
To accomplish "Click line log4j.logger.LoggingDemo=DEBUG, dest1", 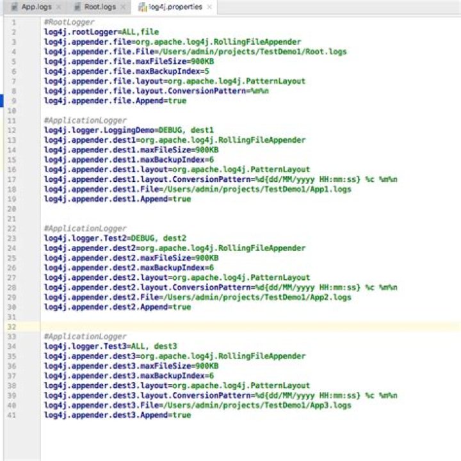I will click(x=129, y=130).
